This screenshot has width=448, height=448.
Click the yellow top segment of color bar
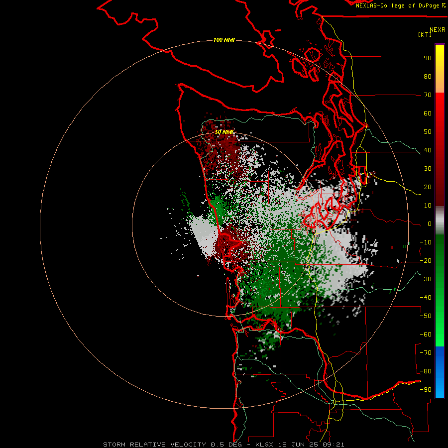[x=440, y=69]
